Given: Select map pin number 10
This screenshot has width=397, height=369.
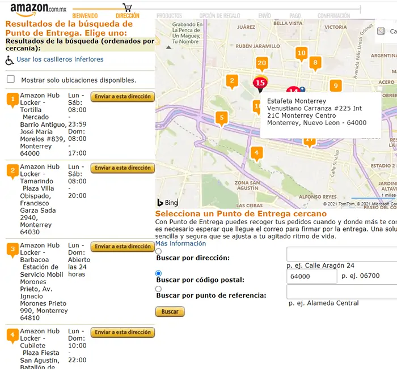Looking at the screenshot, I should pos(301,54).
